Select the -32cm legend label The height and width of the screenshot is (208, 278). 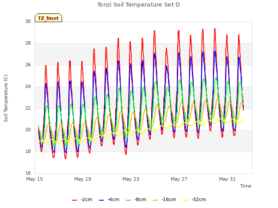click(x=199, y=199)
